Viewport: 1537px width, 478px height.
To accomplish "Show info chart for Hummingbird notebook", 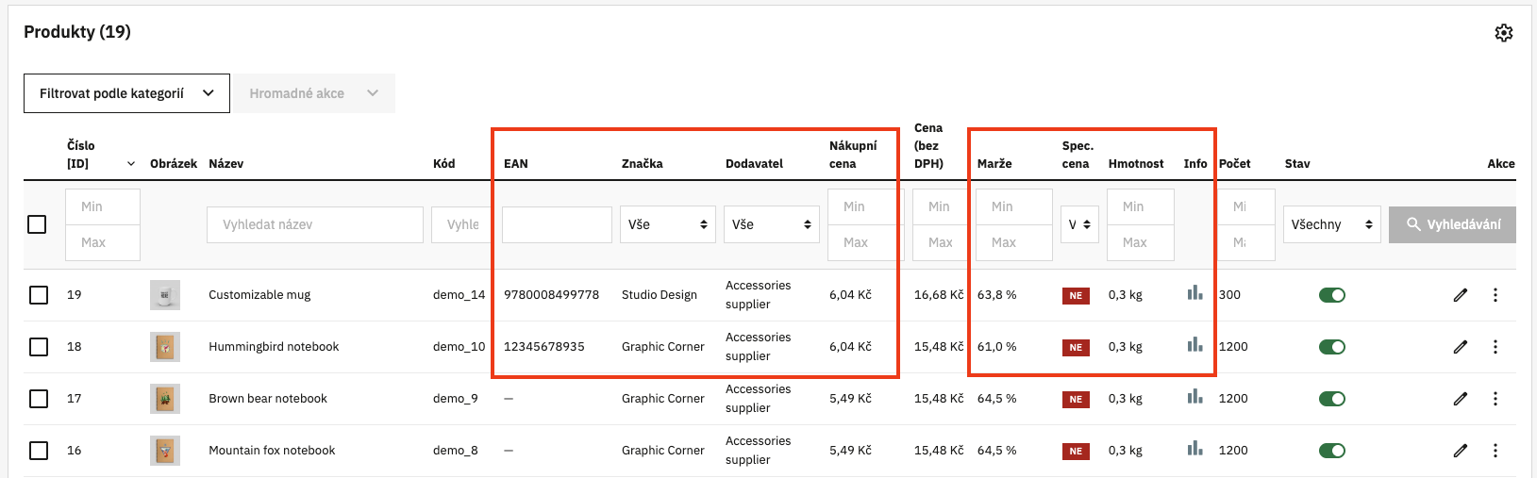I will (x=1195, y=345).
